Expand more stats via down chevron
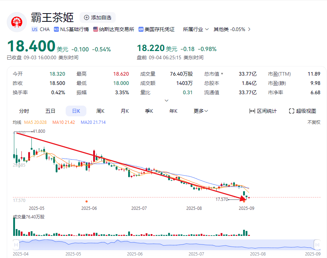 pyautogui.click(x=166, y=100)
